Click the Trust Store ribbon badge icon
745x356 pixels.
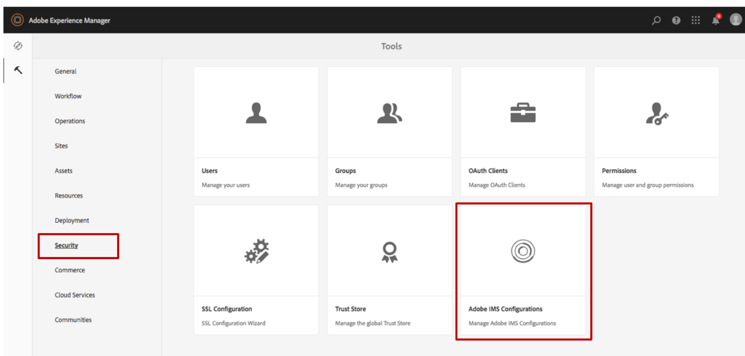(x=389, y=252)
